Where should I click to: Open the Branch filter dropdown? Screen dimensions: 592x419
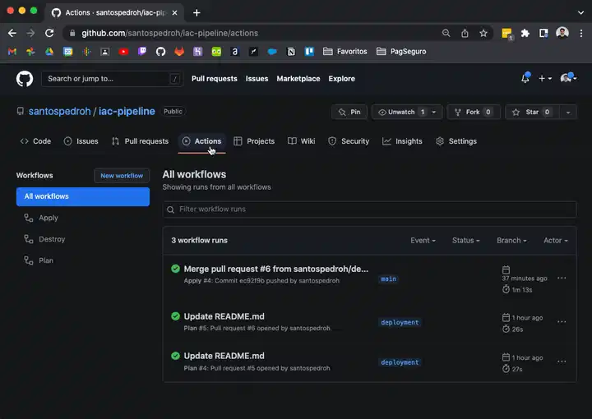[512, 240]
